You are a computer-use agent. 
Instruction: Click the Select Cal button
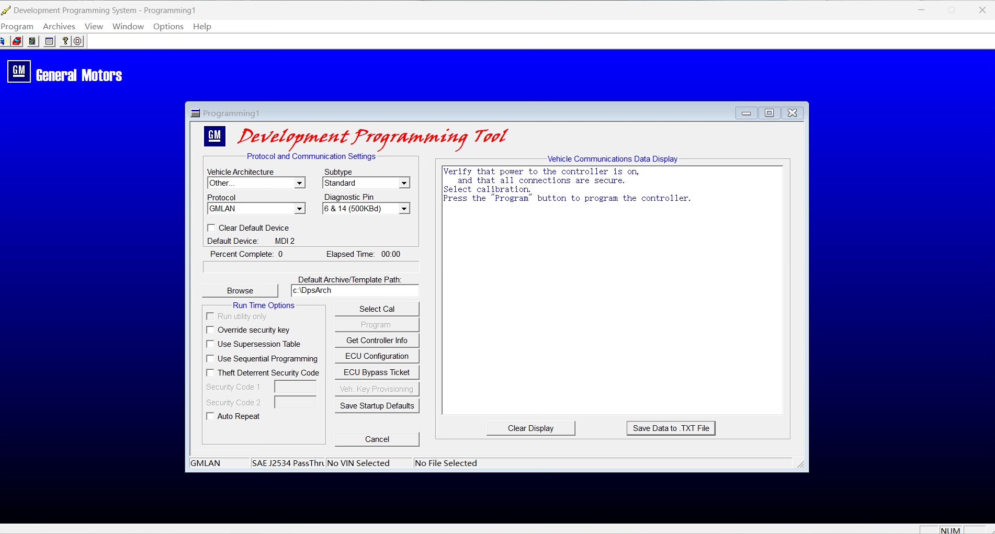[377, 309]
